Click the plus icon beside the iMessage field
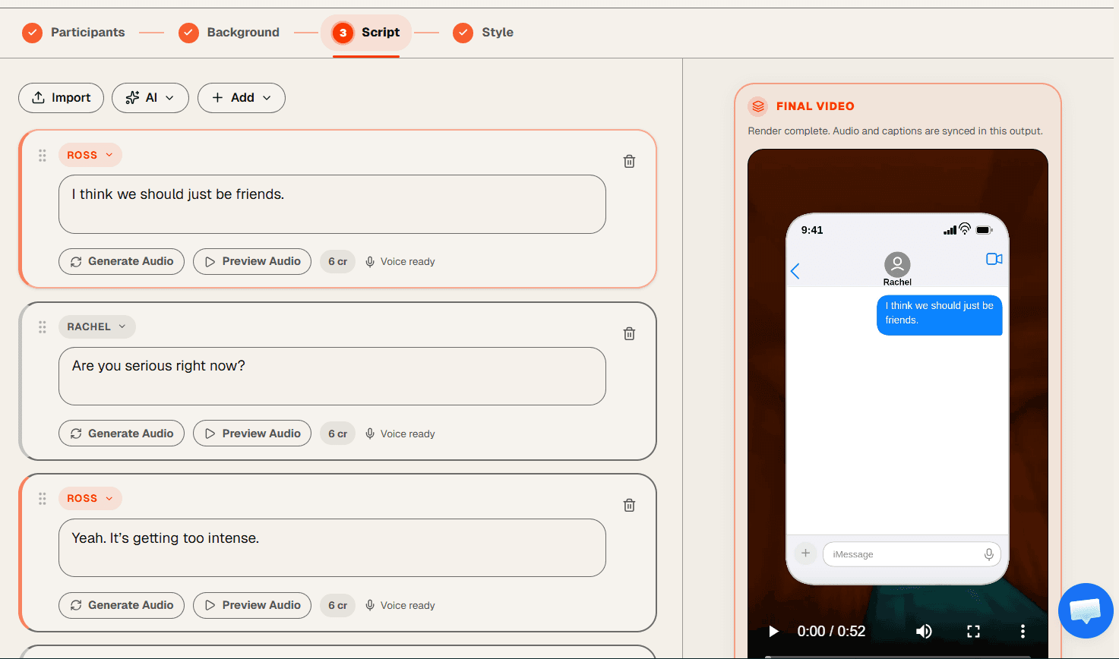 coord(805,553)
